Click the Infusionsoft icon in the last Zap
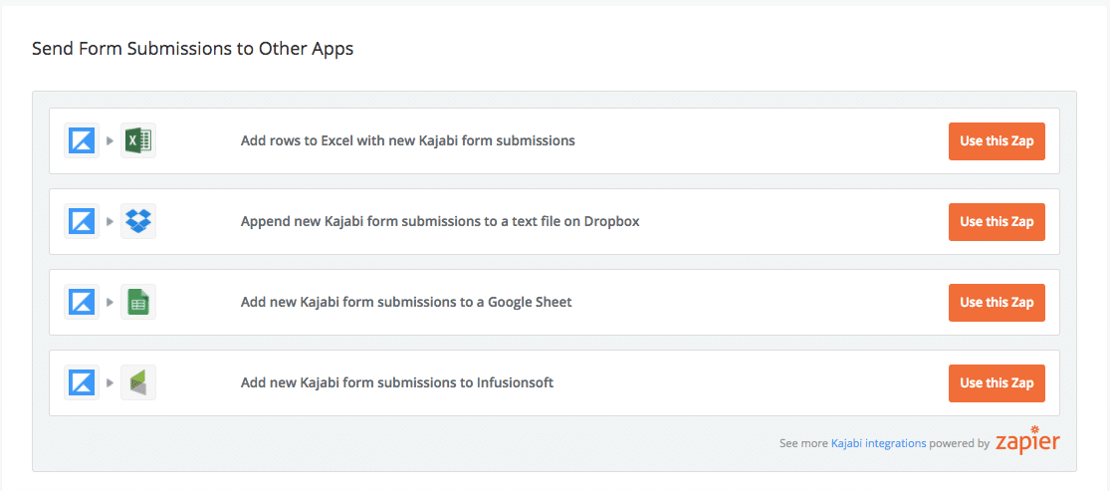Image resolution: width=1110 pixels, height=491 pixels. tap(138, 382)
